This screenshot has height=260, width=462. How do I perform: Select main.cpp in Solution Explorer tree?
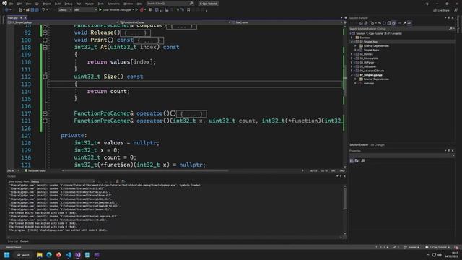369,84
